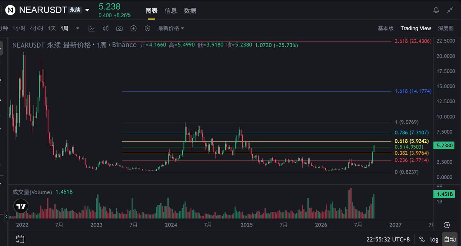The width and height of the screenshot is (461, 246).
Task: Open the 最新价格 price type dropdown
Action: pos(171,28)
